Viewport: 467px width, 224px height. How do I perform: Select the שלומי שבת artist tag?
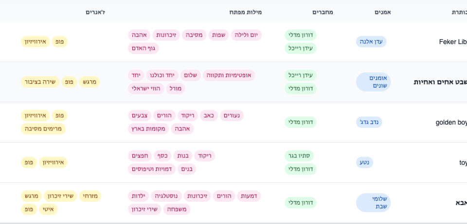click(x=373, y=203)
